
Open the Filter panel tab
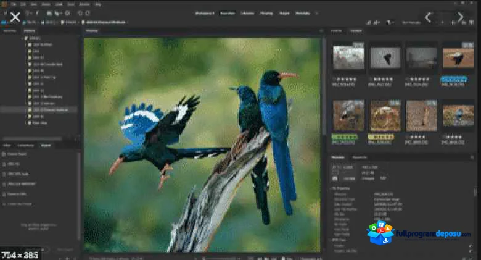pyautogui.click(x=7, y=145)
